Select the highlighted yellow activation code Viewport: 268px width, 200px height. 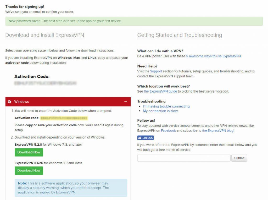(x=64, y=118)
